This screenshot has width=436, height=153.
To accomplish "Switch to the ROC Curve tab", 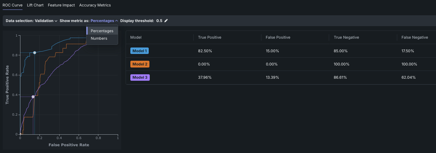I will [13, 5].
